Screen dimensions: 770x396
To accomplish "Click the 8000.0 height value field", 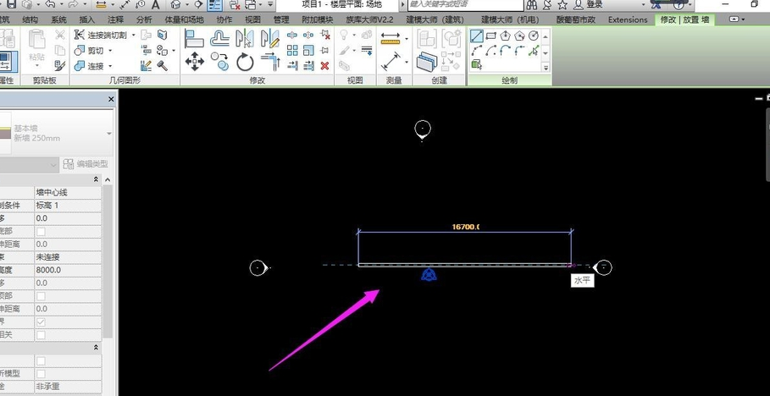I will pyautogui.click(x=66, y=271).
